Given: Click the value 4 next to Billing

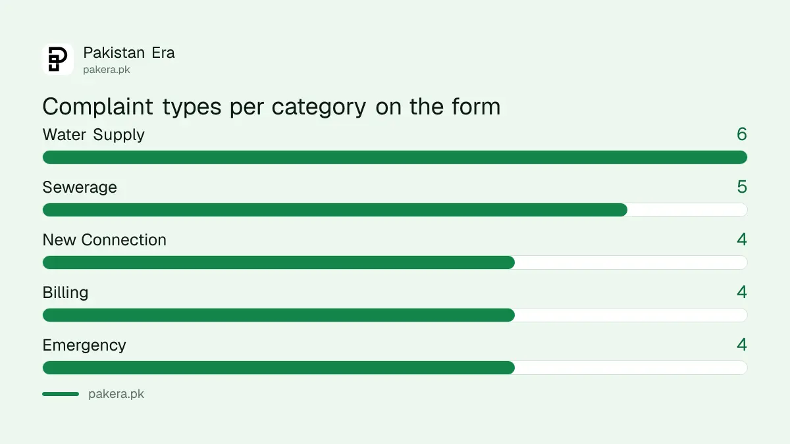Looking at the screenshot, I should 742,292.
